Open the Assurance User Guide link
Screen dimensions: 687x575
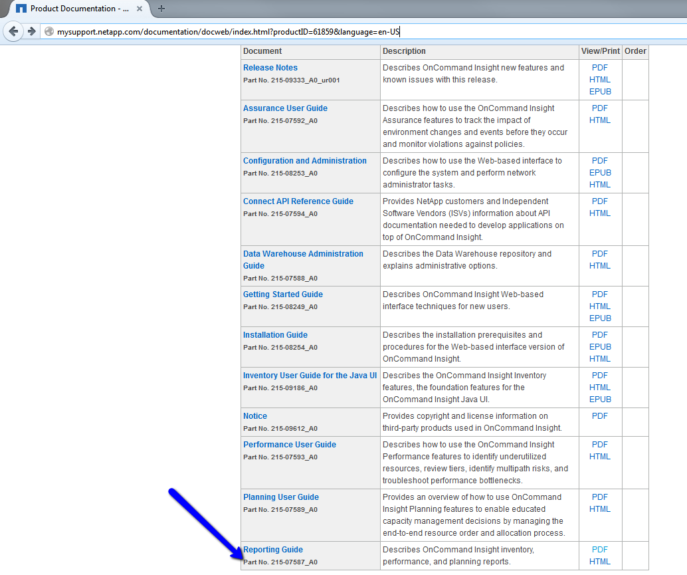pos(285,108)
